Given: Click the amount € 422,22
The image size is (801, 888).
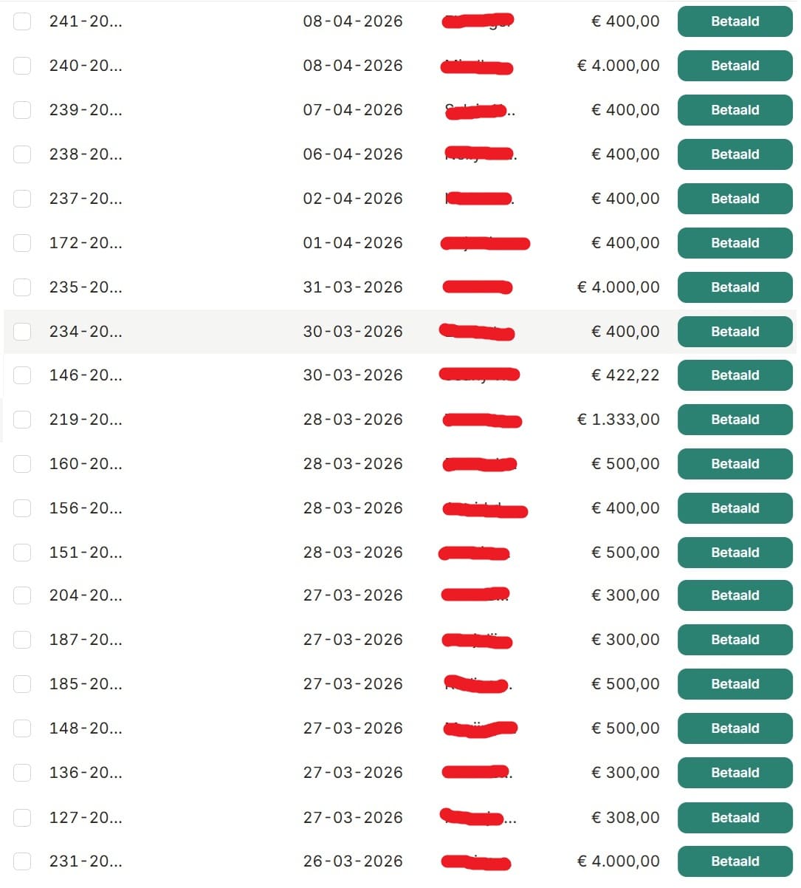Looking at the screenshot, I should (625, 375).
